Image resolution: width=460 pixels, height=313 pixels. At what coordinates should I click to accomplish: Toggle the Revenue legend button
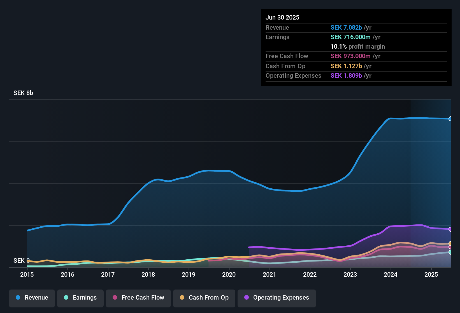tap(32, 298)
